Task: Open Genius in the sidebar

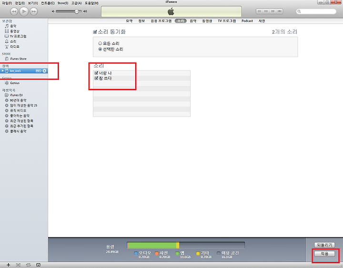Action: (15, 83)
